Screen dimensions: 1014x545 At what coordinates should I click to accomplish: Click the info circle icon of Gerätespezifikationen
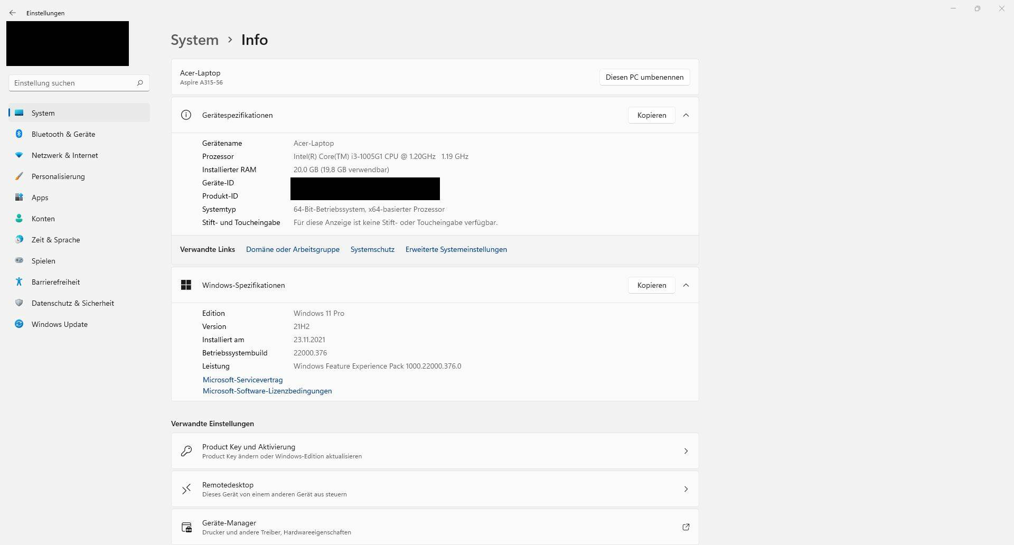[186, 115]
